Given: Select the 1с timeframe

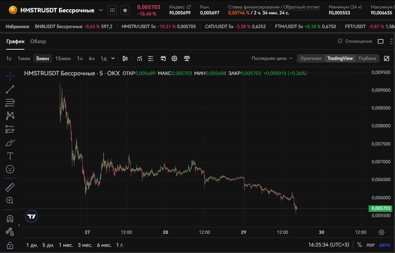Looking at the screenshot, I should pyautogui.click(x=9, y=59).
